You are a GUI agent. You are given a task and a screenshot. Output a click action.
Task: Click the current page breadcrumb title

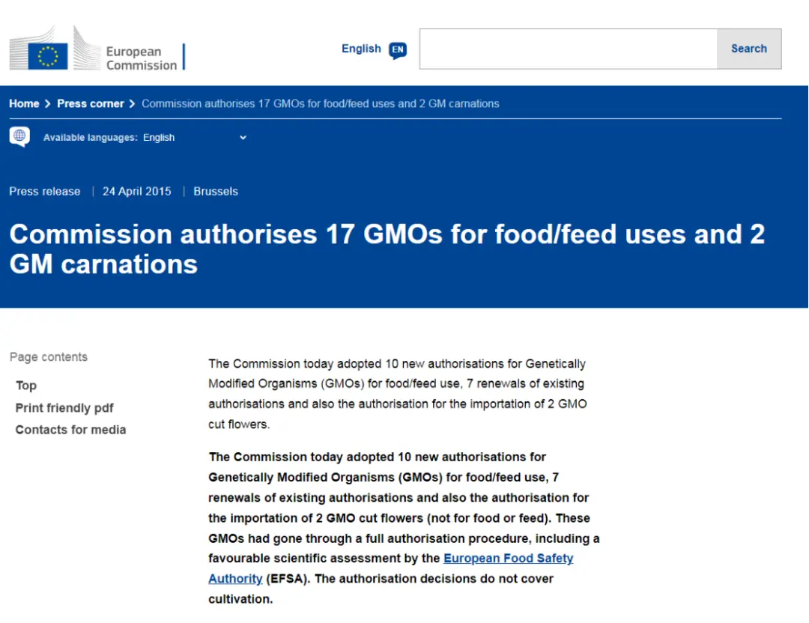point(320,104)
